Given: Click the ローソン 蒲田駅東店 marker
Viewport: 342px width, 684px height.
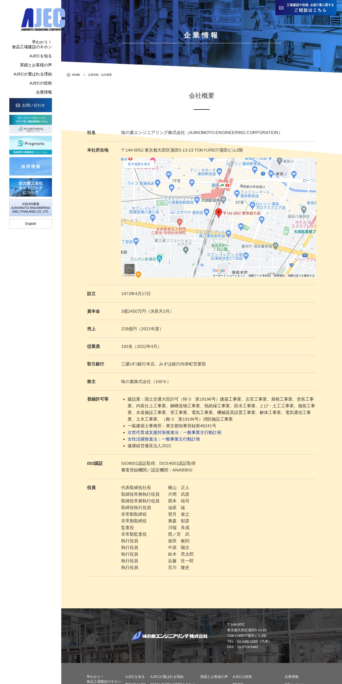Looking at the screenshot, I should coord(255,170).
